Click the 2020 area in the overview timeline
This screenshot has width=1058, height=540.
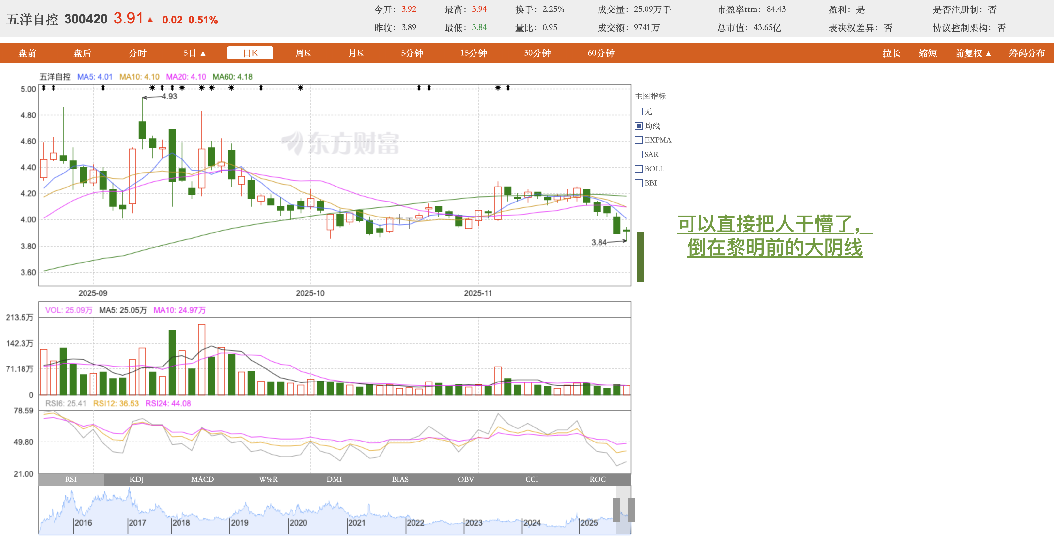point(298,522)
